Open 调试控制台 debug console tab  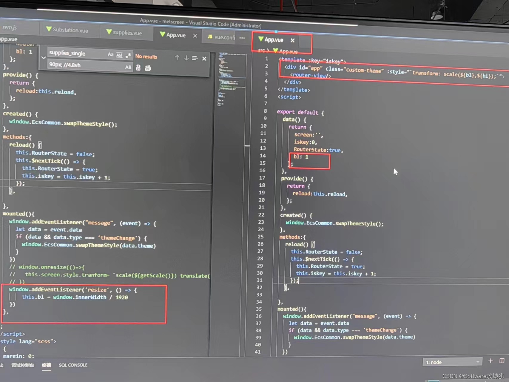(x=23, y=365)
